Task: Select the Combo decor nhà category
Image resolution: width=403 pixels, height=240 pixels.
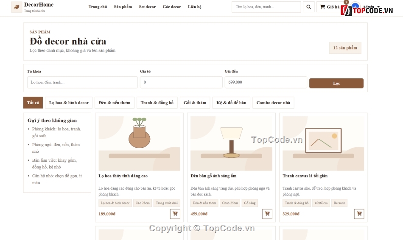Action: pos(273,102)
